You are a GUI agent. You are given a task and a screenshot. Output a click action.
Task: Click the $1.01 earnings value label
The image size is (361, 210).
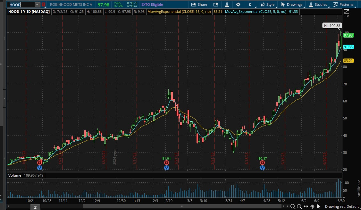click(166, 158)
